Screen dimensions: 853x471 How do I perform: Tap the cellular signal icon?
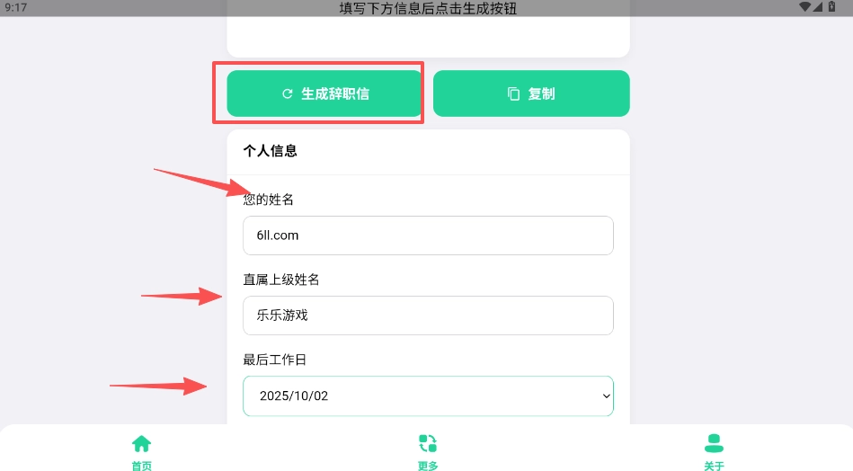818,7
